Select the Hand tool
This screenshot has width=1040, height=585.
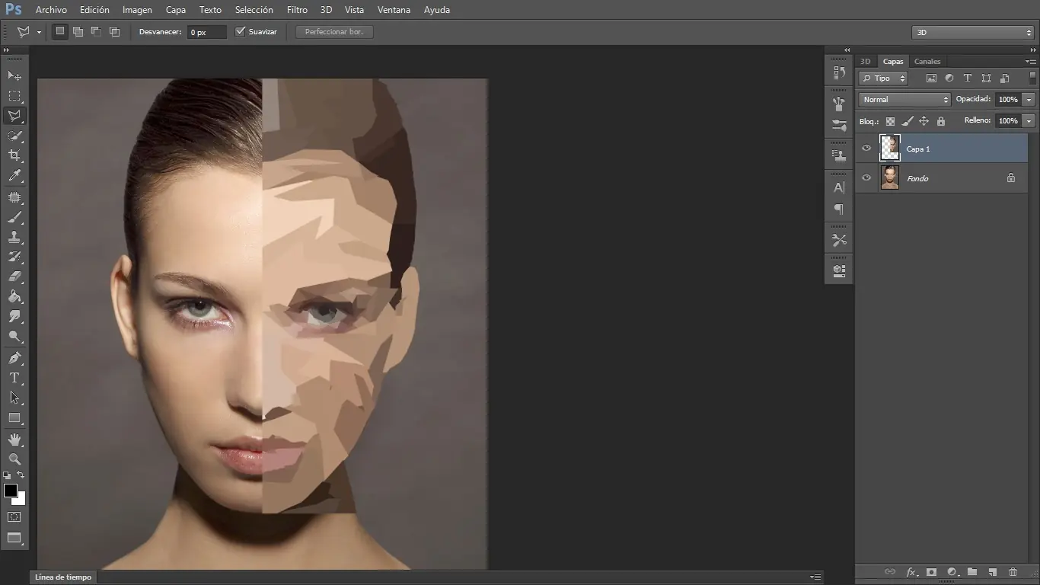coord(14,440)
